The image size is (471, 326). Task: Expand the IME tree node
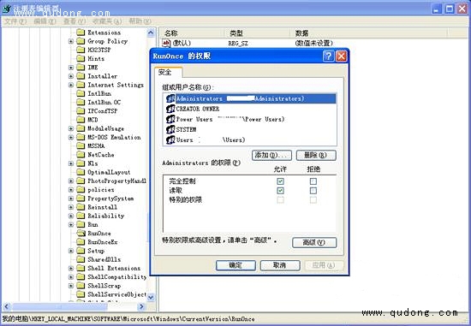71,68
